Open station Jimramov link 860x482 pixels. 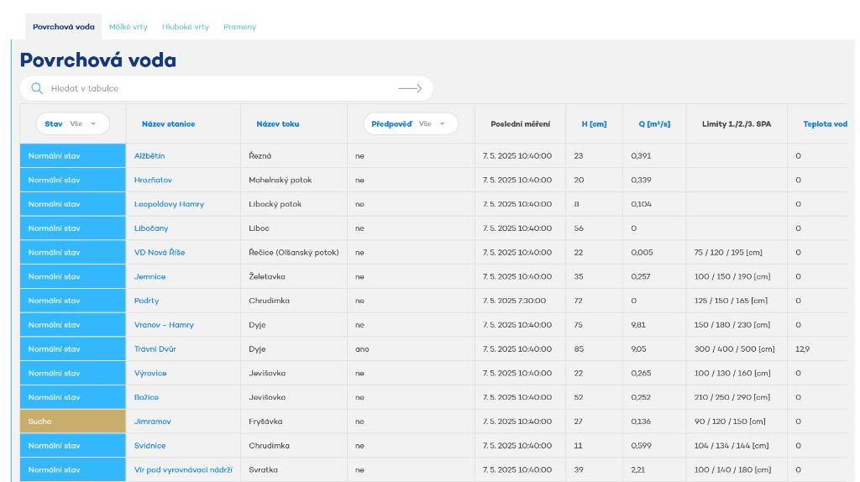point(153,422)
